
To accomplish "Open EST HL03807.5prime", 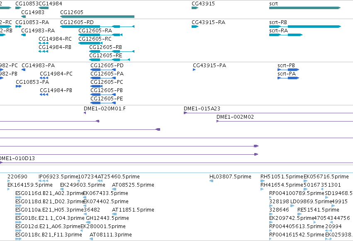I will tap(211, 181).
